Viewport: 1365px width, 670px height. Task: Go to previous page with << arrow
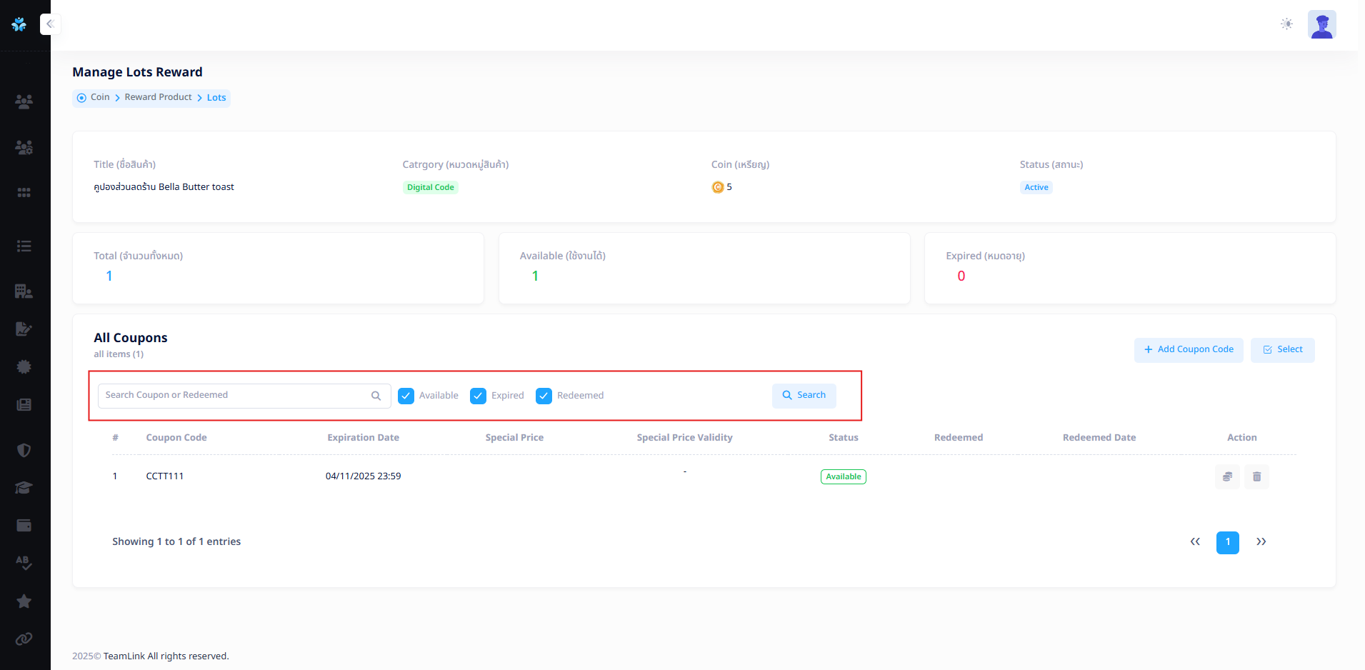coord(1195,542)
